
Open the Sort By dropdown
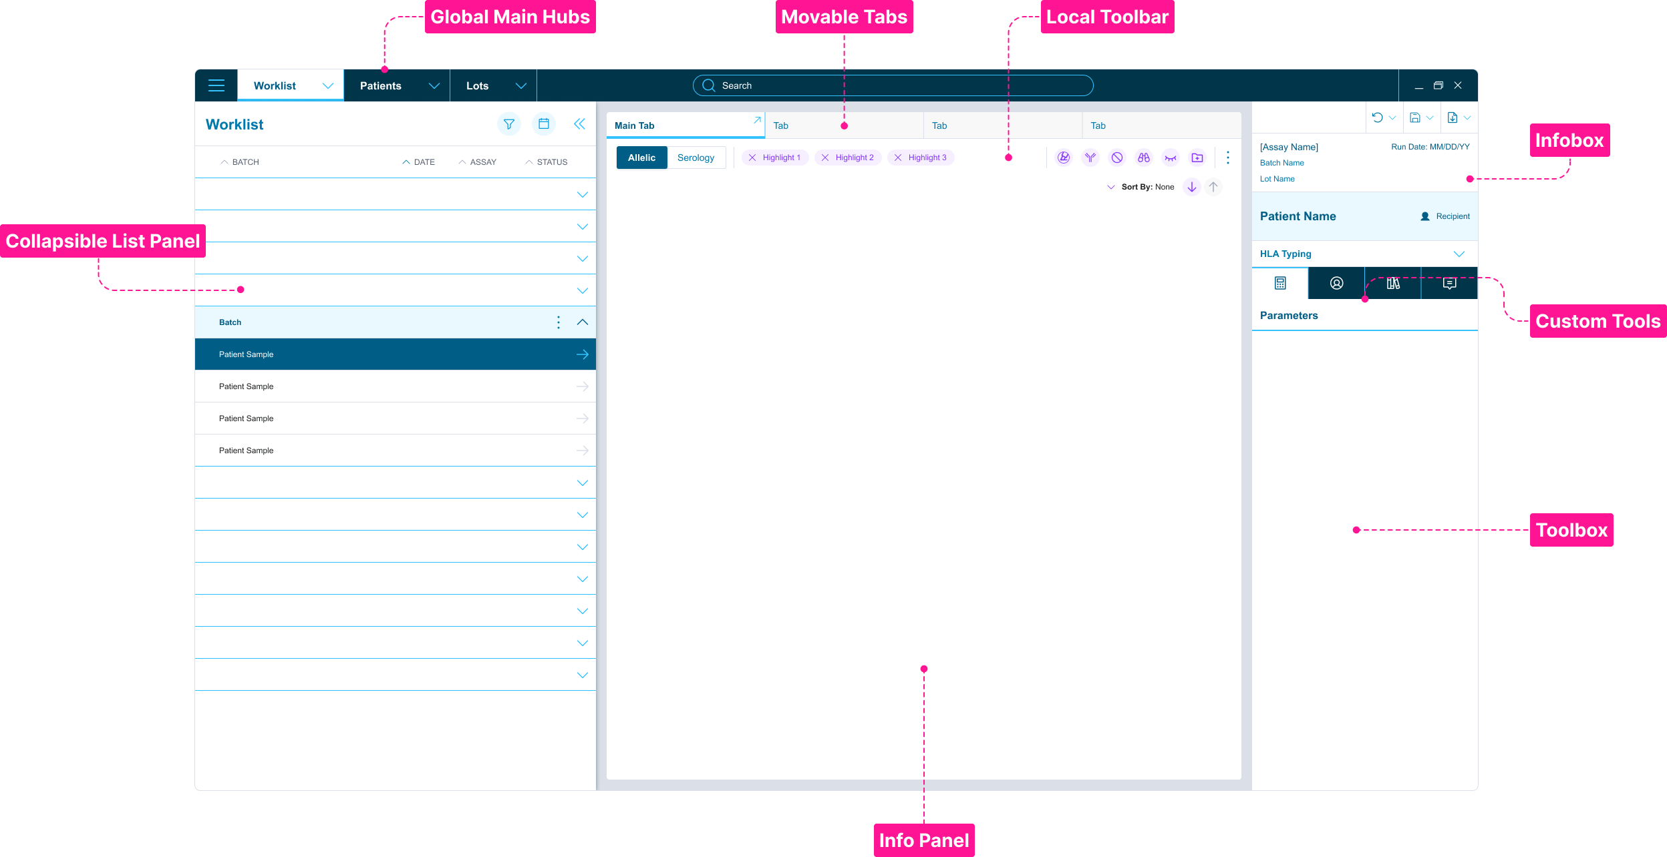pyautogui.click(x=1111, y=187)
